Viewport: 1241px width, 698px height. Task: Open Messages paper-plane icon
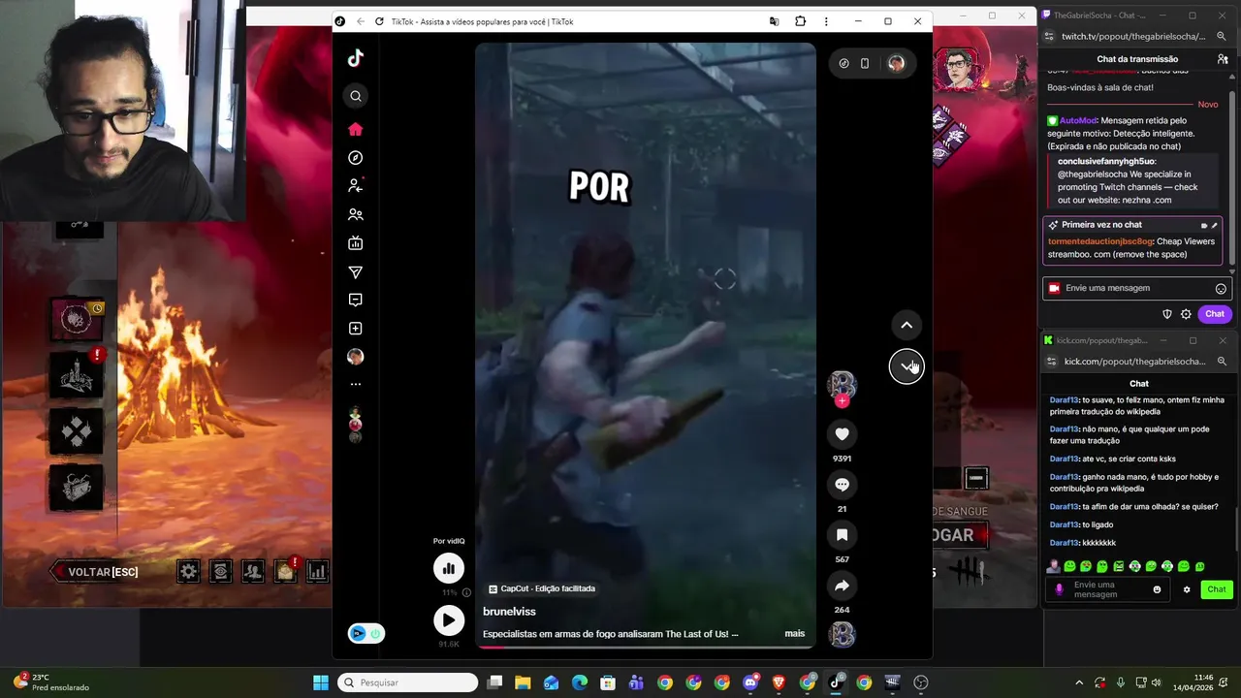(356, 272)
